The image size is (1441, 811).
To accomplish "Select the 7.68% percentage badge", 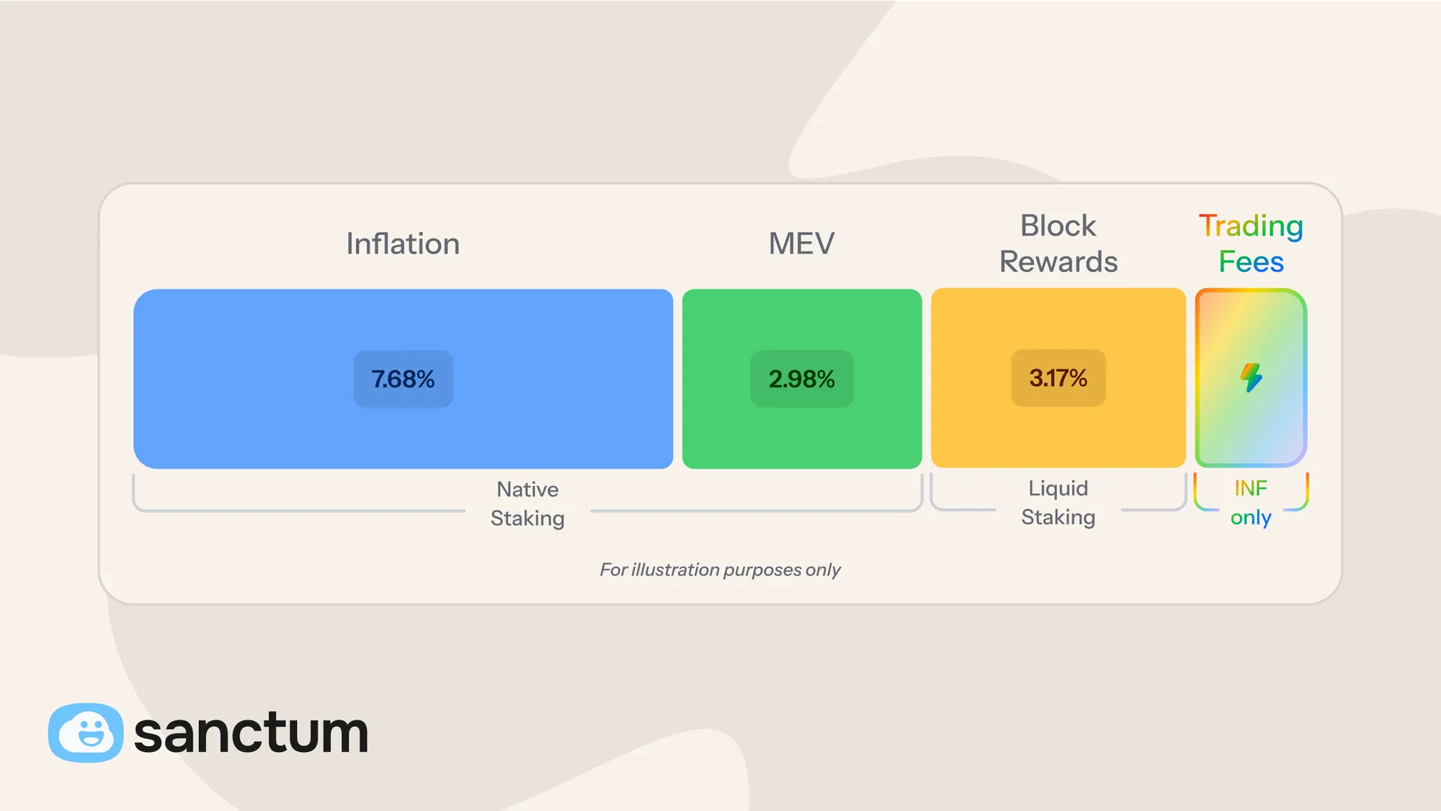I will [403, 379].
